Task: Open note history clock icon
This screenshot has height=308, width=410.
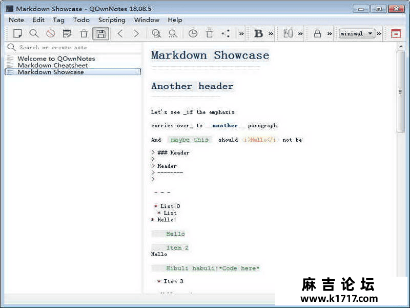Action: tap(193, 33)
